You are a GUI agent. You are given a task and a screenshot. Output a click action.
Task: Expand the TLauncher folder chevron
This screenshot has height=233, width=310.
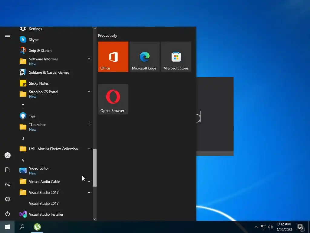pyautogui.click(x=89, y=124)
